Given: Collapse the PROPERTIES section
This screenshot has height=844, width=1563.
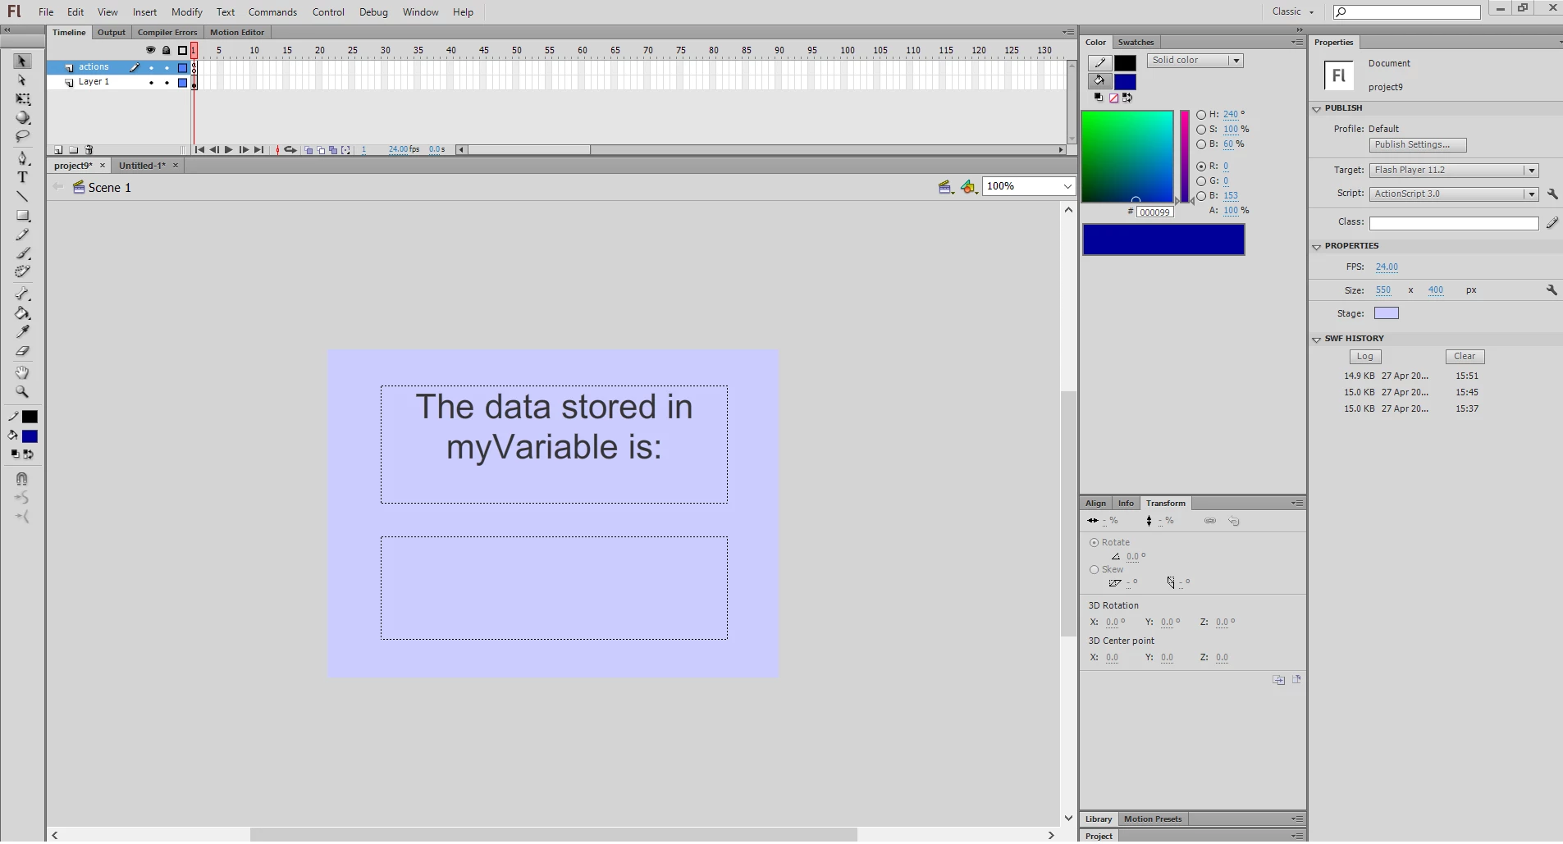Looking at the screenshot, I should (1316, 247).
